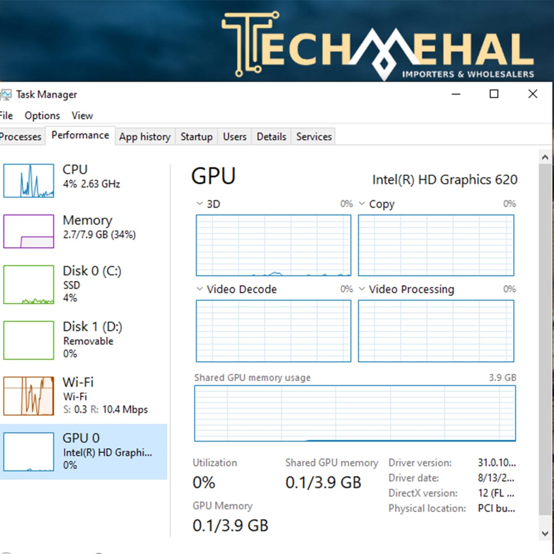
Task: Open the Copy engine dropdown chevron
Action: [x=362, y=203]
